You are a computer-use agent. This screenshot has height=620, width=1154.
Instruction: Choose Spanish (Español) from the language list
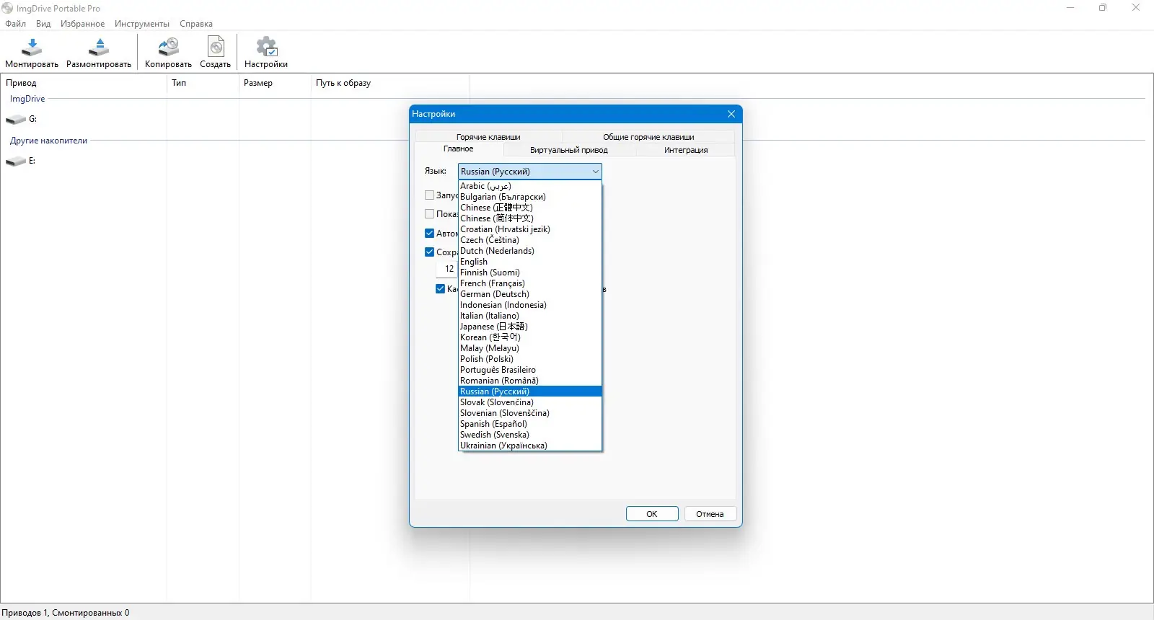pos(530,424)
